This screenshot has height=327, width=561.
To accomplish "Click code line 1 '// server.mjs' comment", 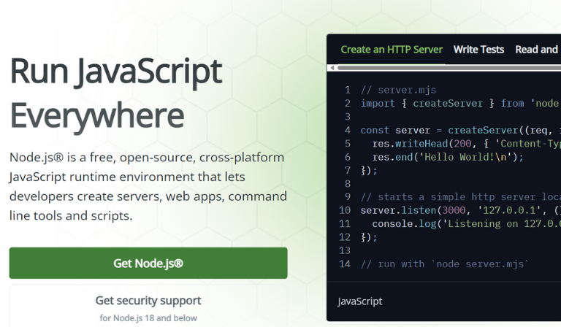I will pyautogui.click(x=398, y=90).
